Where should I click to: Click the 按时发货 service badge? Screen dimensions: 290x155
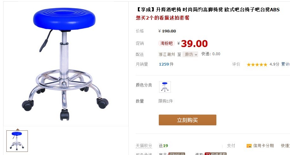tap(177, 154)
